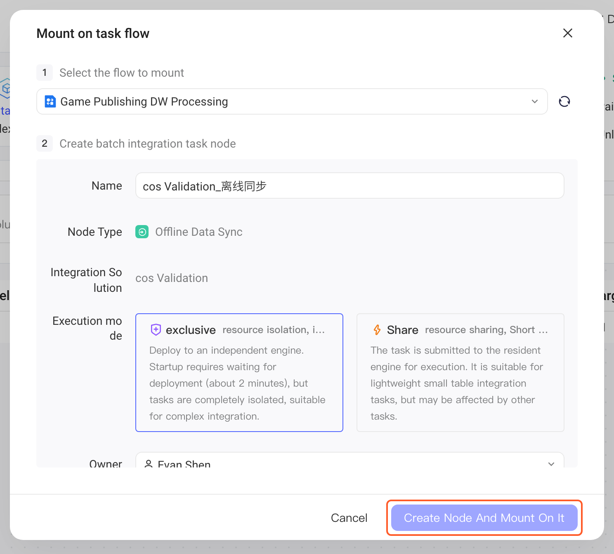Screen dimensions: 614x554
Task: Refresh the task flow list
Action: coord(564,101)
